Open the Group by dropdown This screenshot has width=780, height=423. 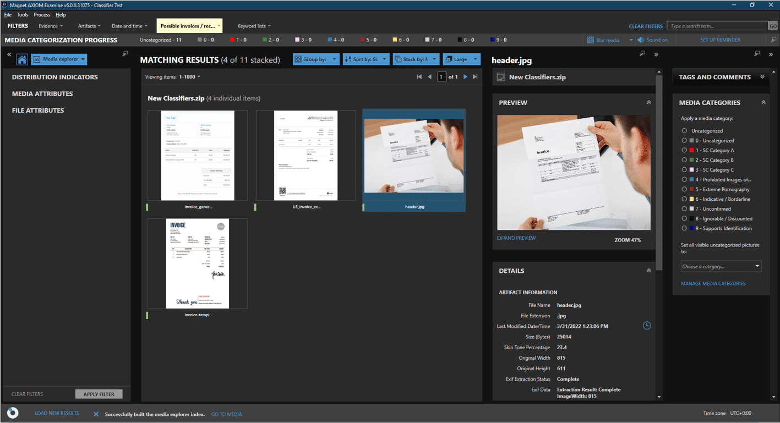point(316,59)
